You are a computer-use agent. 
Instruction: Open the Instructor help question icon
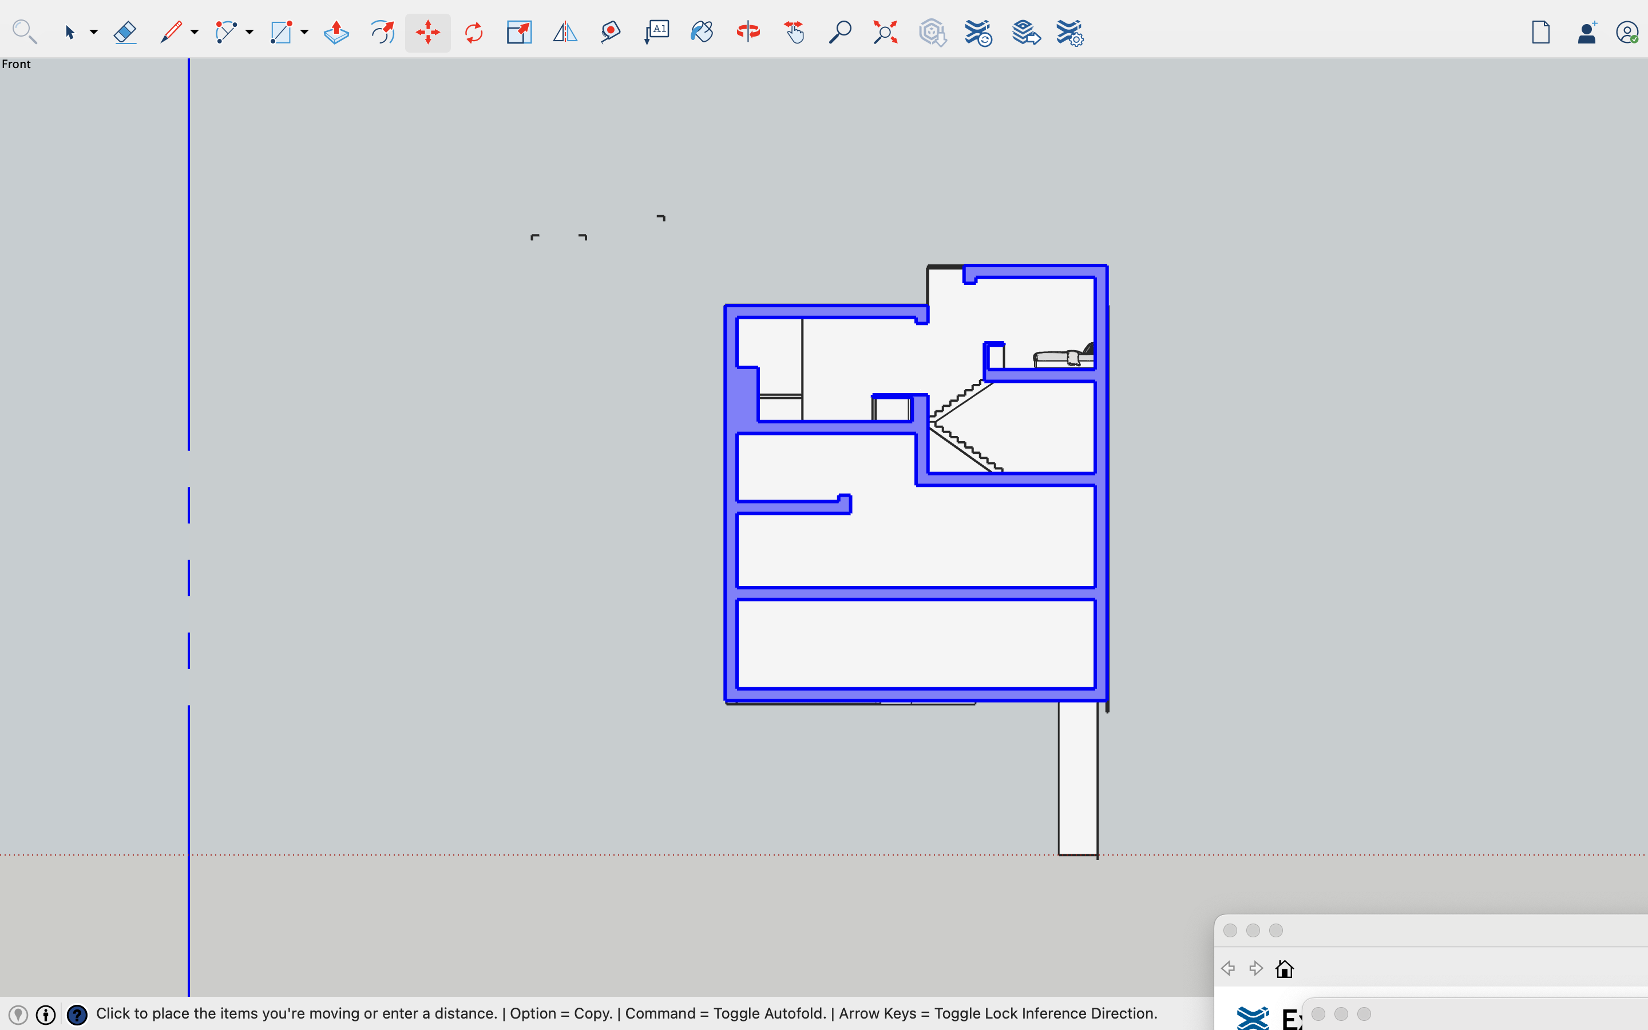pos(77,1015)
